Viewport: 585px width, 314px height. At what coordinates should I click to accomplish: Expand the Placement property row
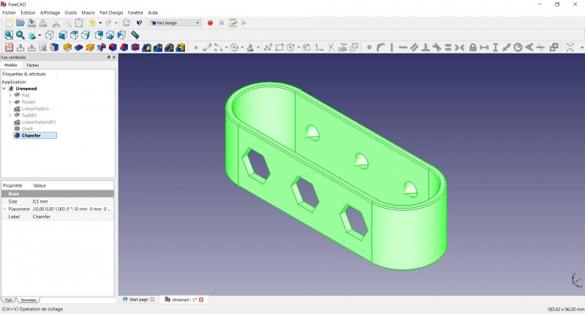point(4,209)
